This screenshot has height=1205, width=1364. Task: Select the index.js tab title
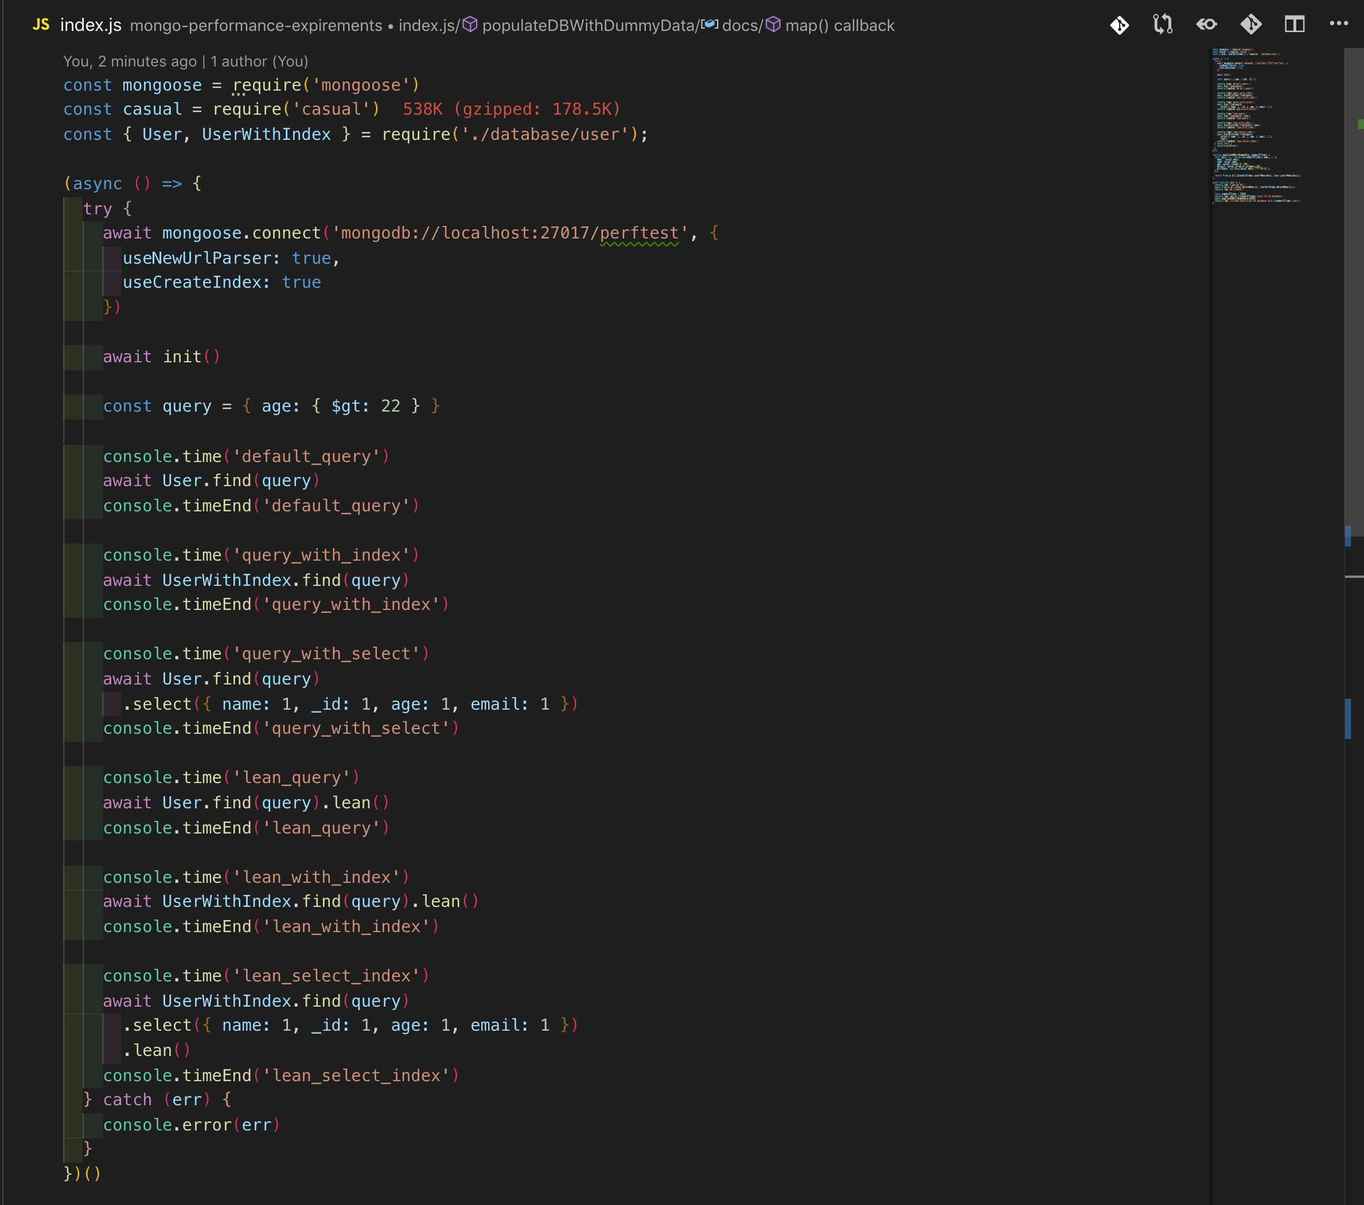tap(91, 25)
